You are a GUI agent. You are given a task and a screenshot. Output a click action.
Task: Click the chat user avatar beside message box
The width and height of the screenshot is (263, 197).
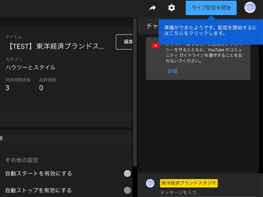(150, 183)
